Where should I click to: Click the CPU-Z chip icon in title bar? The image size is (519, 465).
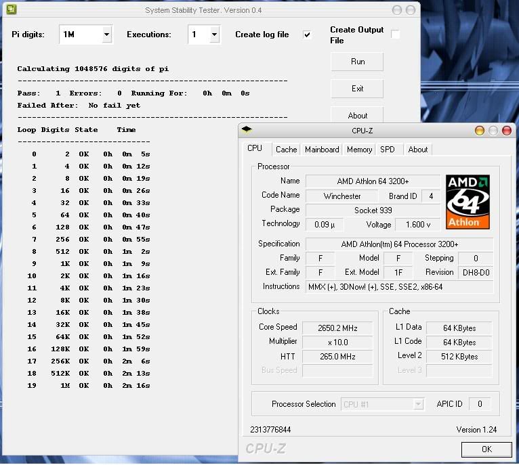247,130
